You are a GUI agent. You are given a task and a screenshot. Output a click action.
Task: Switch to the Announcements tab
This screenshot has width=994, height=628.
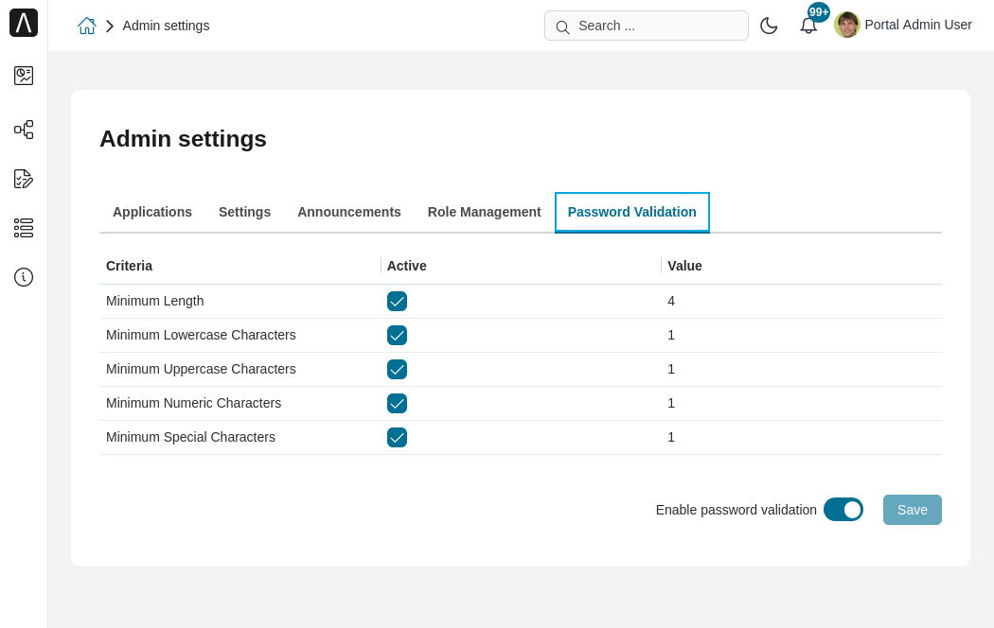click(349, 212)
